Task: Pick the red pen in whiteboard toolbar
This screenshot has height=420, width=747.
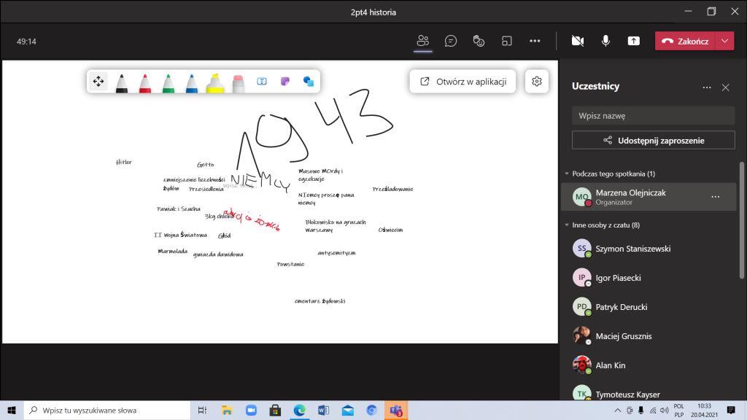Action: pyautogui.click(x=145, y=82)
